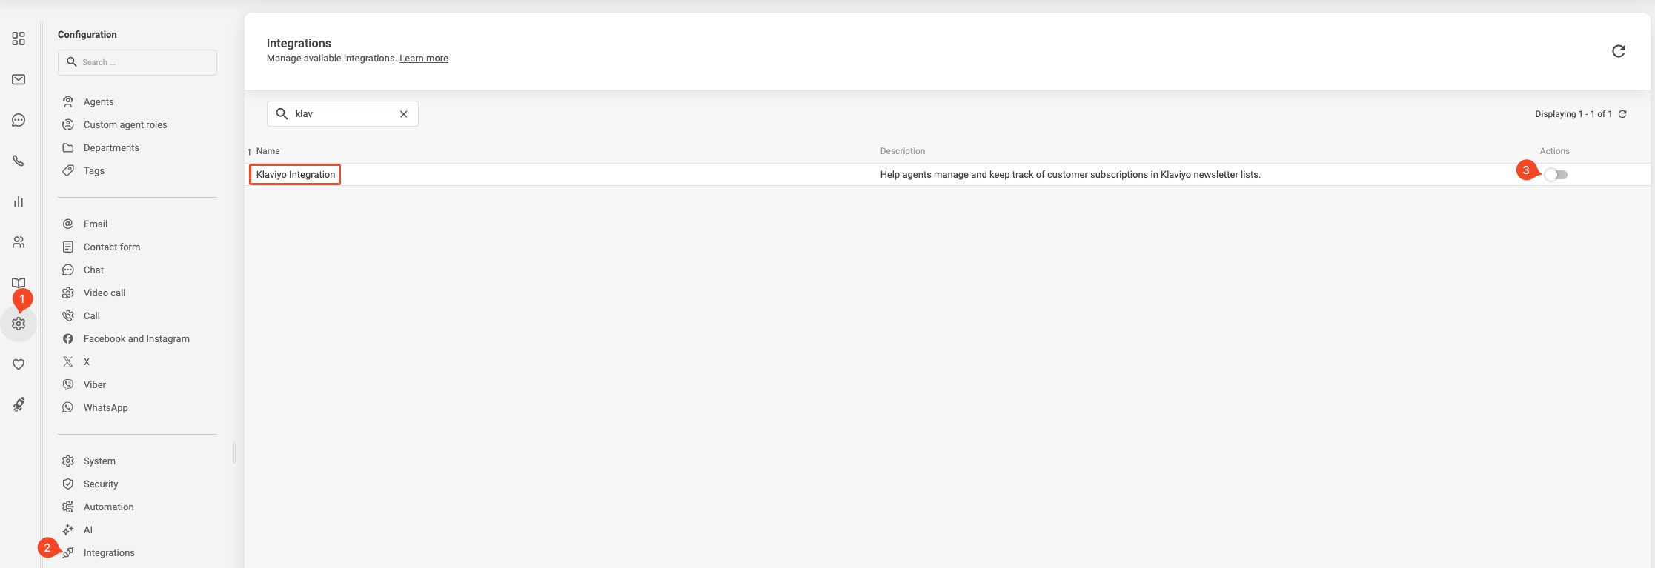Open the tickets envelope icon in left rail
Image resolution: width=1655 pixels, height=568 pixels.
pos(19,79)
